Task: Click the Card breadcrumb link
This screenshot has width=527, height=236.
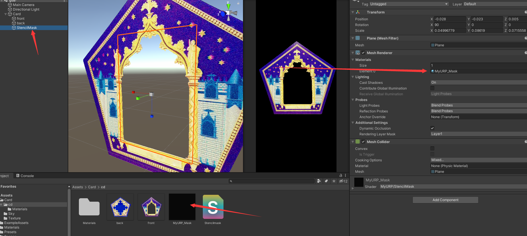Action: point(92,187)
